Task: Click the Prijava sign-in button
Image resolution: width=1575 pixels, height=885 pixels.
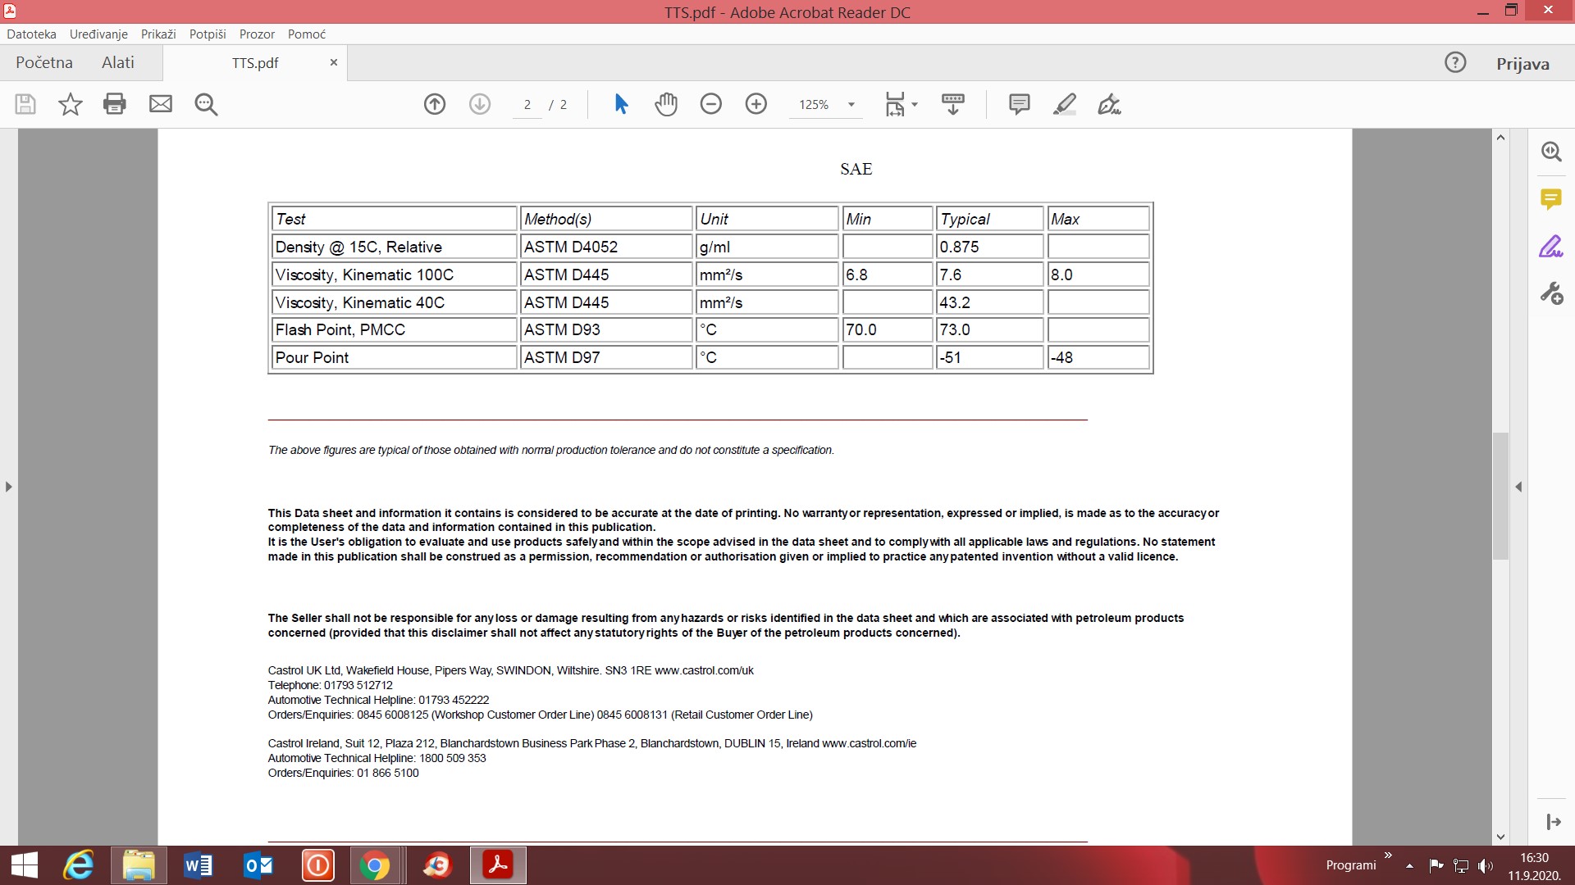Action: (1522, 64)
